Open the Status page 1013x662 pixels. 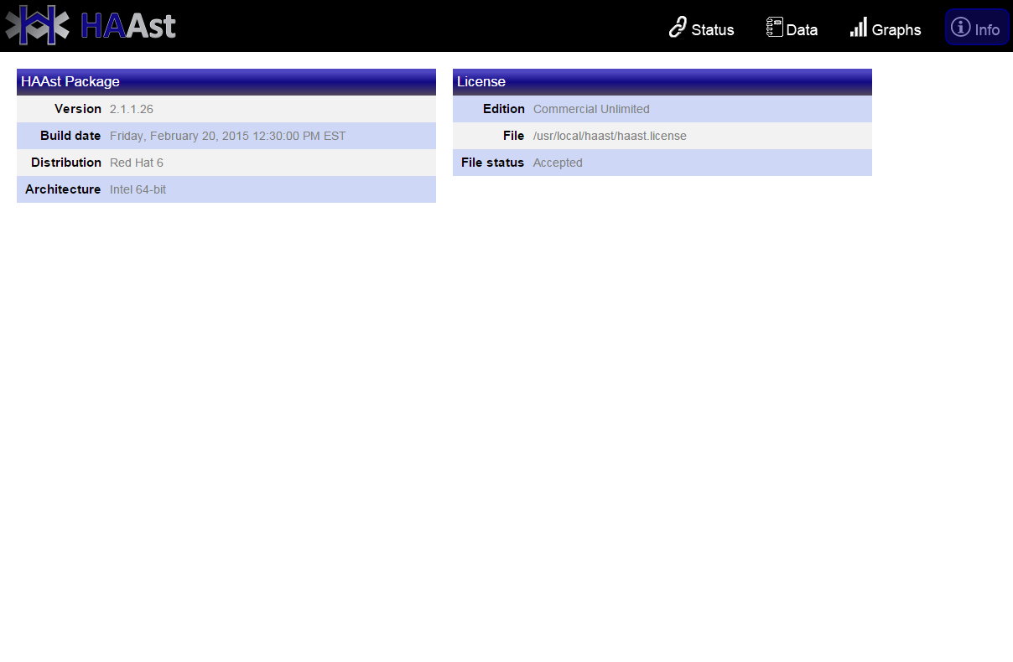tap(712, 30)
